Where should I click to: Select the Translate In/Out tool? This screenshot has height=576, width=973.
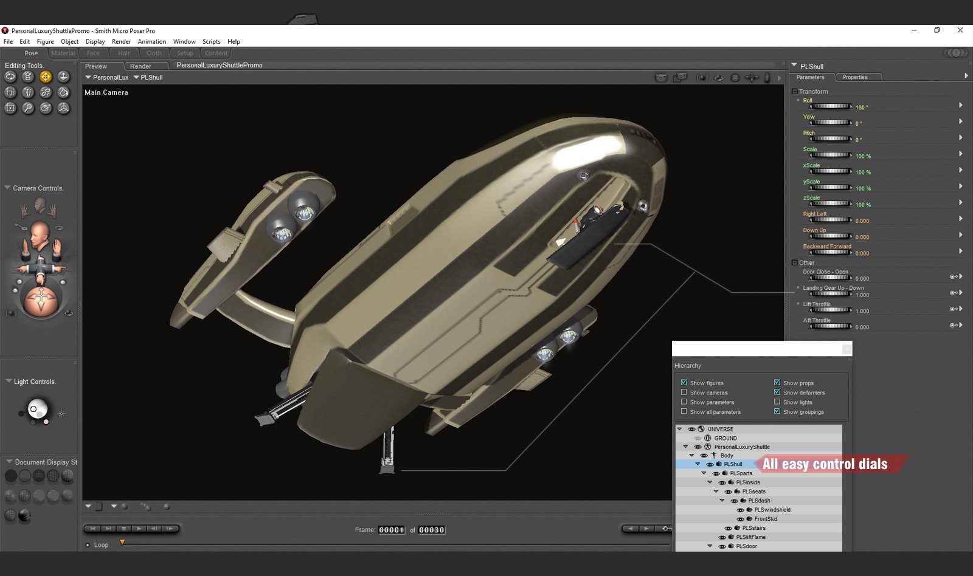point(63,77)
